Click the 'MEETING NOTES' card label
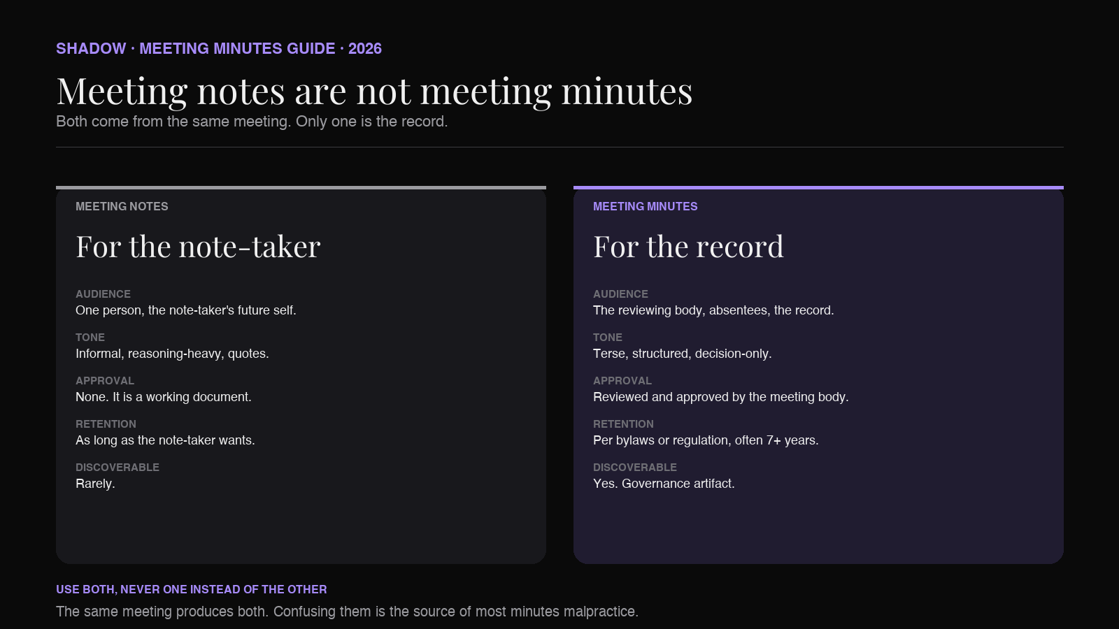This screenshot has height=629, width=1119. click(x=122, y=207)
